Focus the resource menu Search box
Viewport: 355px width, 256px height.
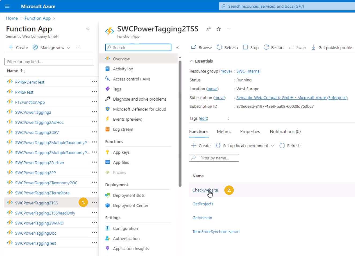point(138,47)
